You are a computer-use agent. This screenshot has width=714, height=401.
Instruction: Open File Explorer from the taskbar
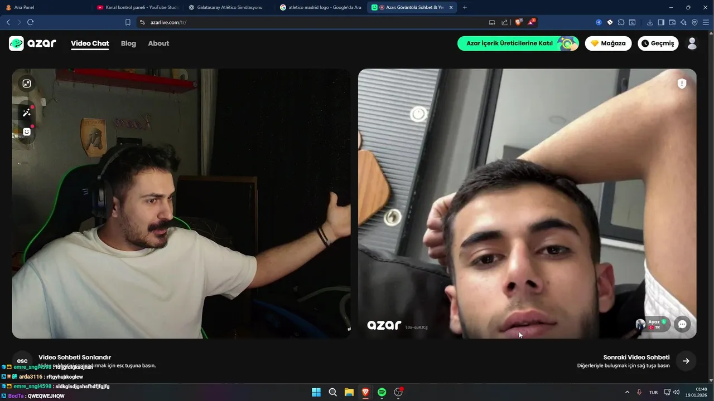pos(349,392)
